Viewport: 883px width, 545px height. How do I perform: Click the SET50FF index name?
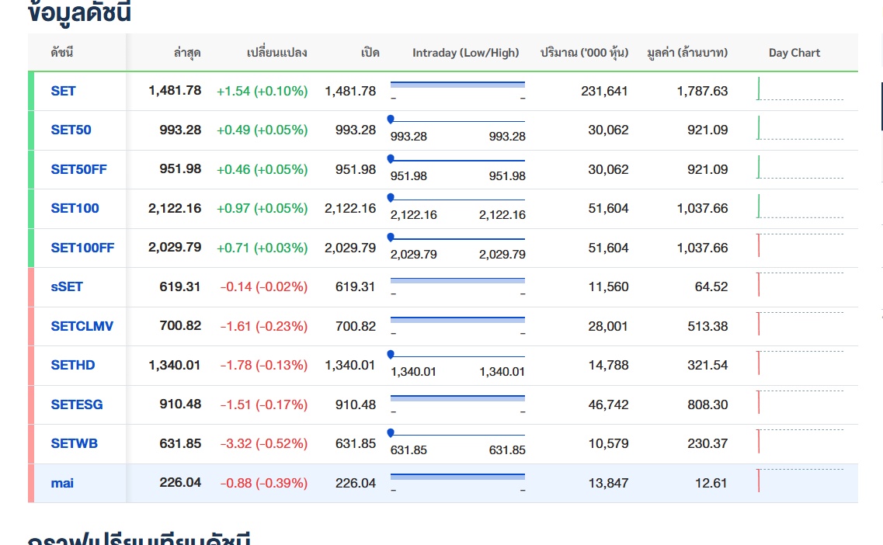[78, 169]
